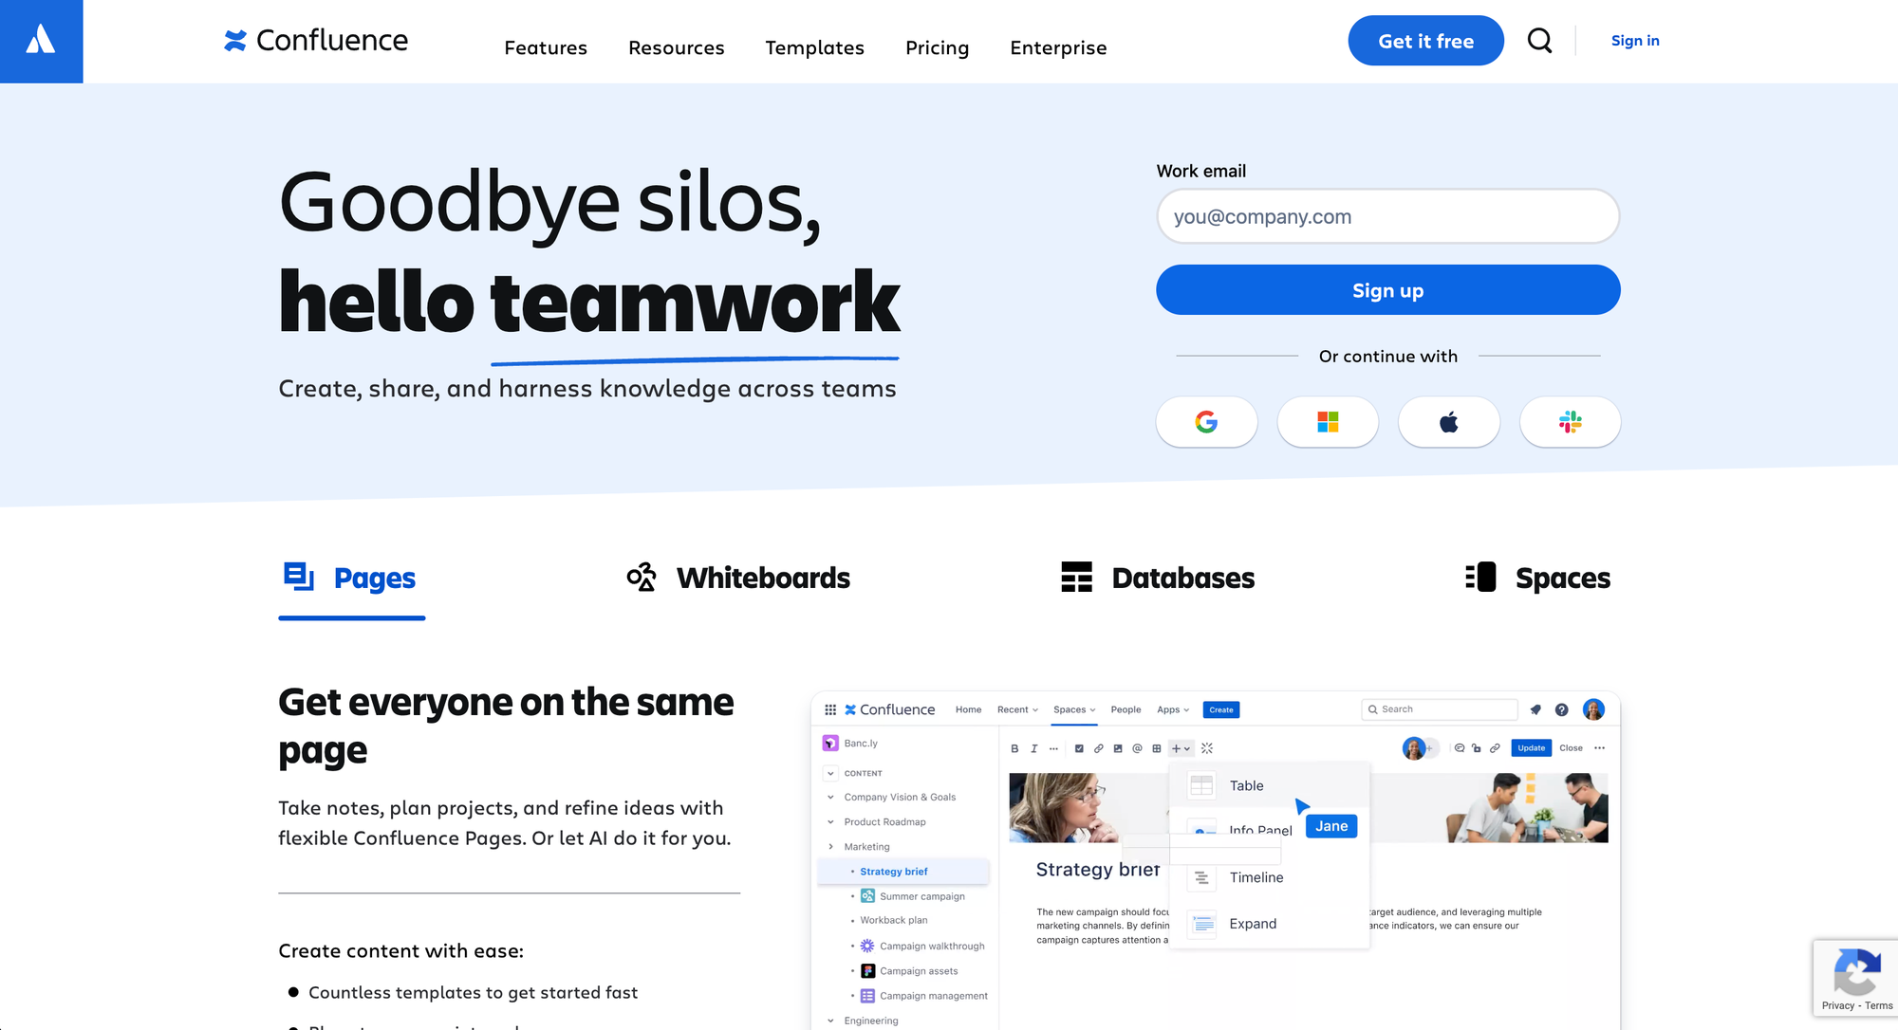Click the Sign up button
The width and height of the screenshot is (1898, 1030).
[x=1387, y=290]
